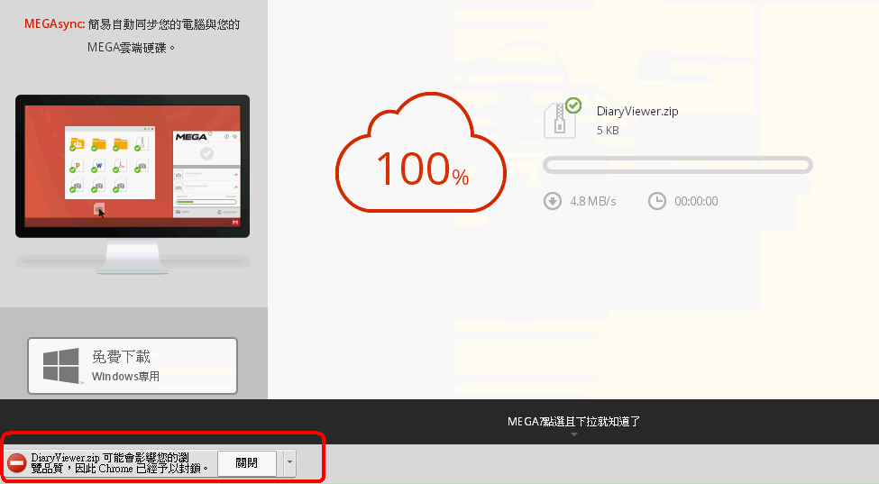Open the download options dropdown arrow

tap(289, 463)
